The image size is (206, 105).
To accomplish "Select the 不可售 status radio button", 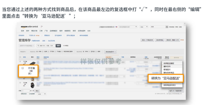I will point(48,52).
